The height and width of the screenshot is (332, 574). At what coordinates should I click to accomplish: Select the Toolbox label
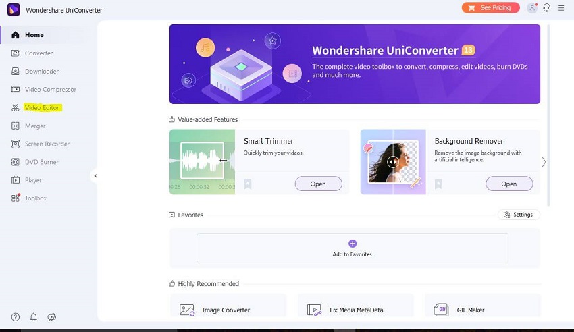36,198
